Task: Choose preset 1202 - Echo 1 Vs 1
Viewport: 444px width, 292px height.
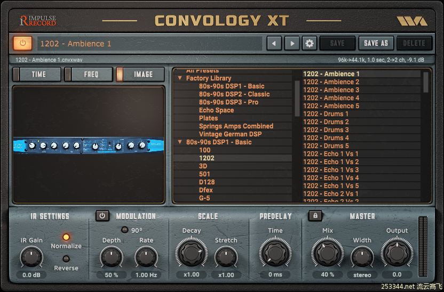Action: (x=361, y=154)
